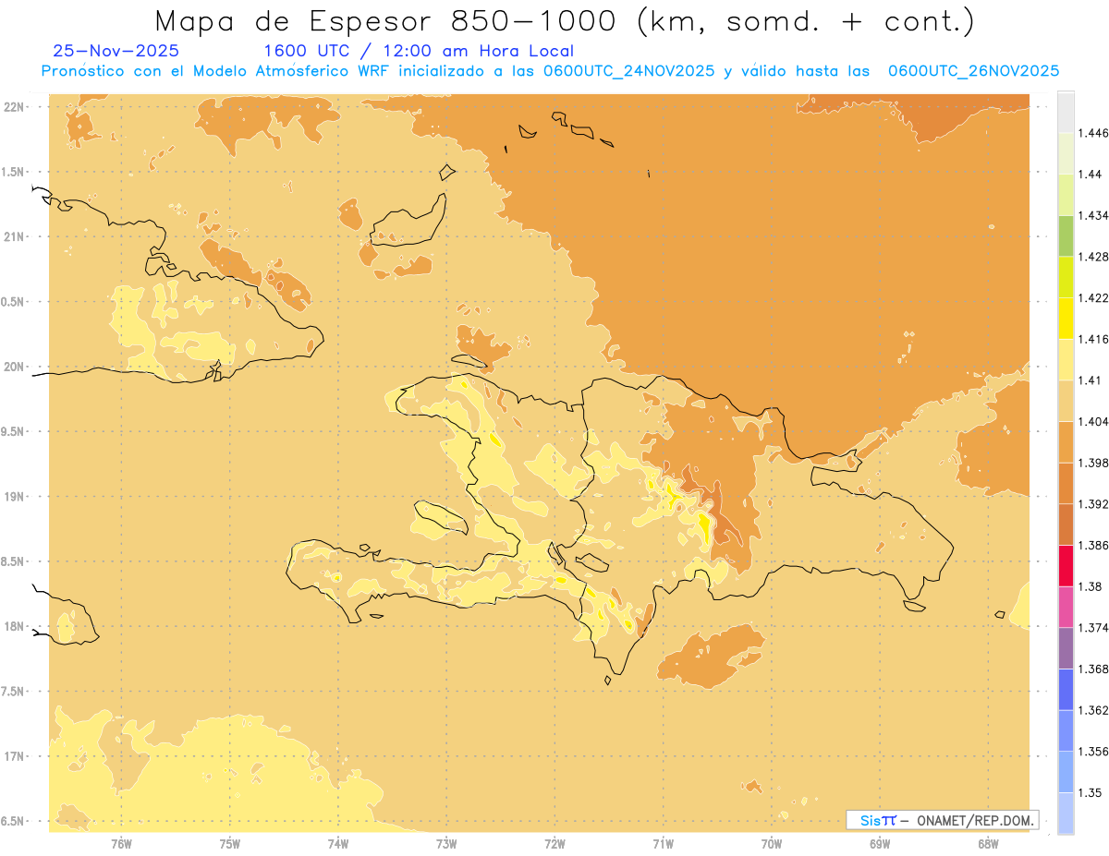Click the '22N' latitude label
Viewport: 1109px width, 856px height.
click(x=15, y=107)
